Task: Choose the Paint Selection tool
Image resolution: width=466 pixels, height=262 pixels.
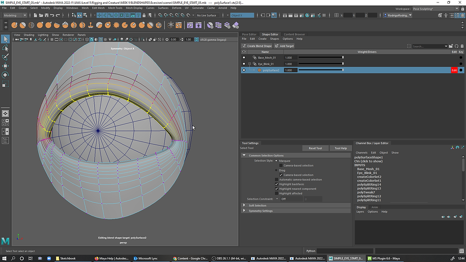Action: point(5,57)
